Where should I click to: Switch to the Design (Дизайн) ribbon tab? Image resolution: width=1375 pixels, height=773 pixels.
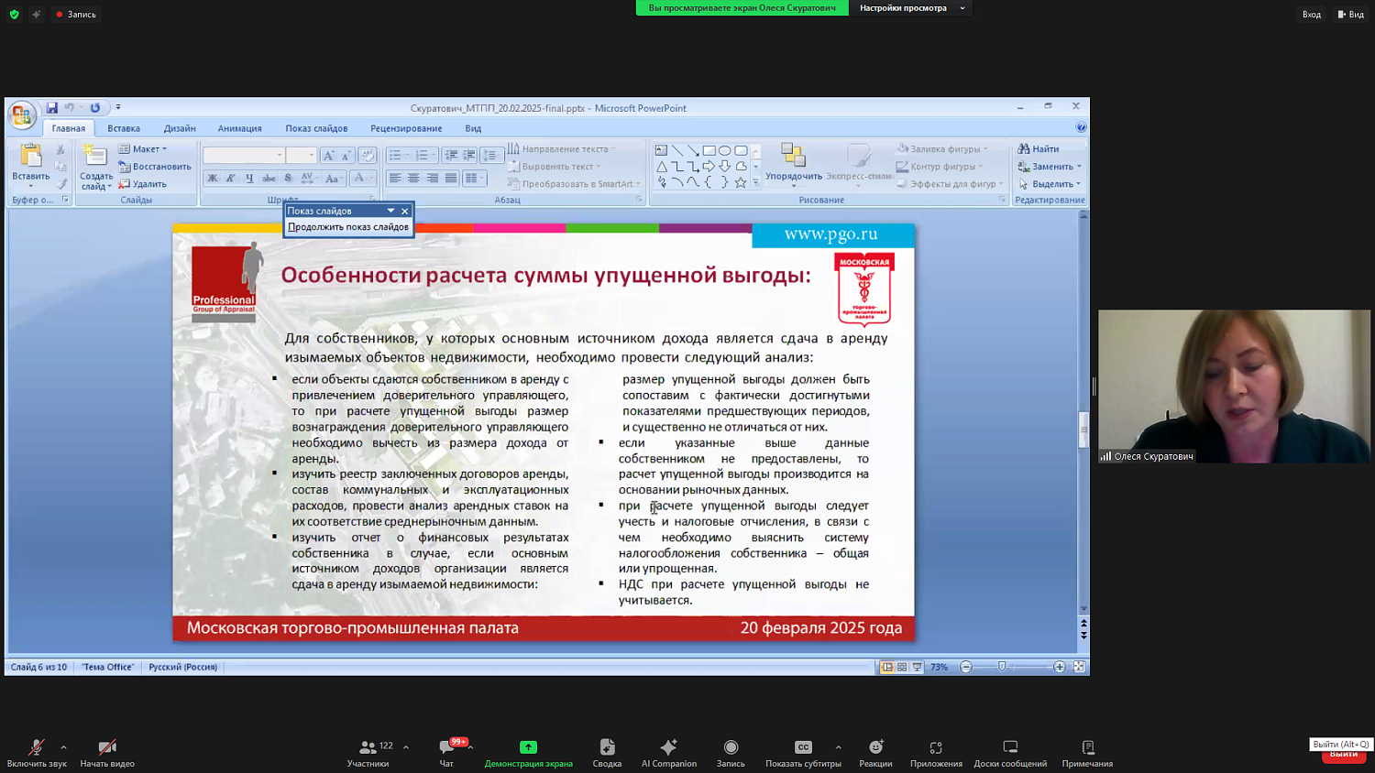pyautogui.click(x=180, y=128)
